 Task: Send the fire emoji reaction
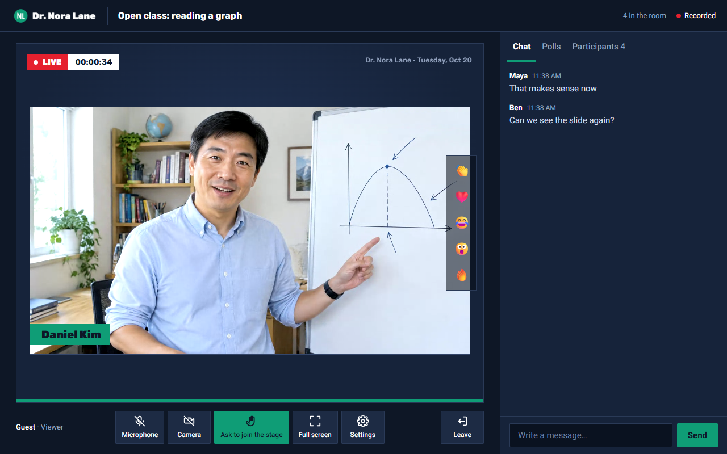[x=462, y=275]
